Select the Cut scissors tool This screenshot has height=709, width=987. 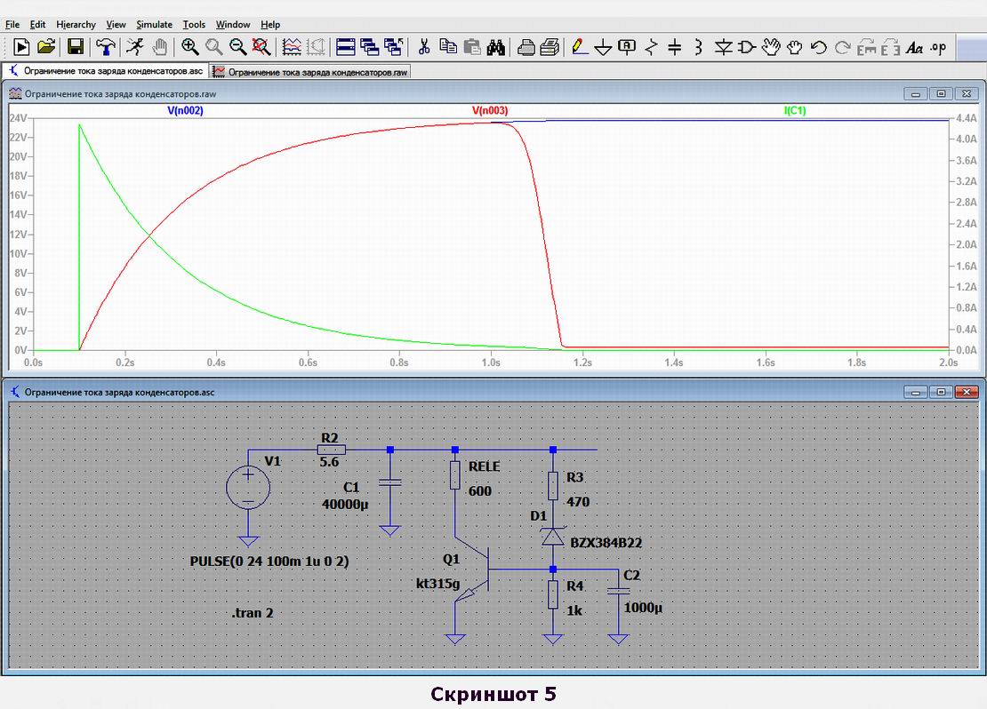pos(423,46)
